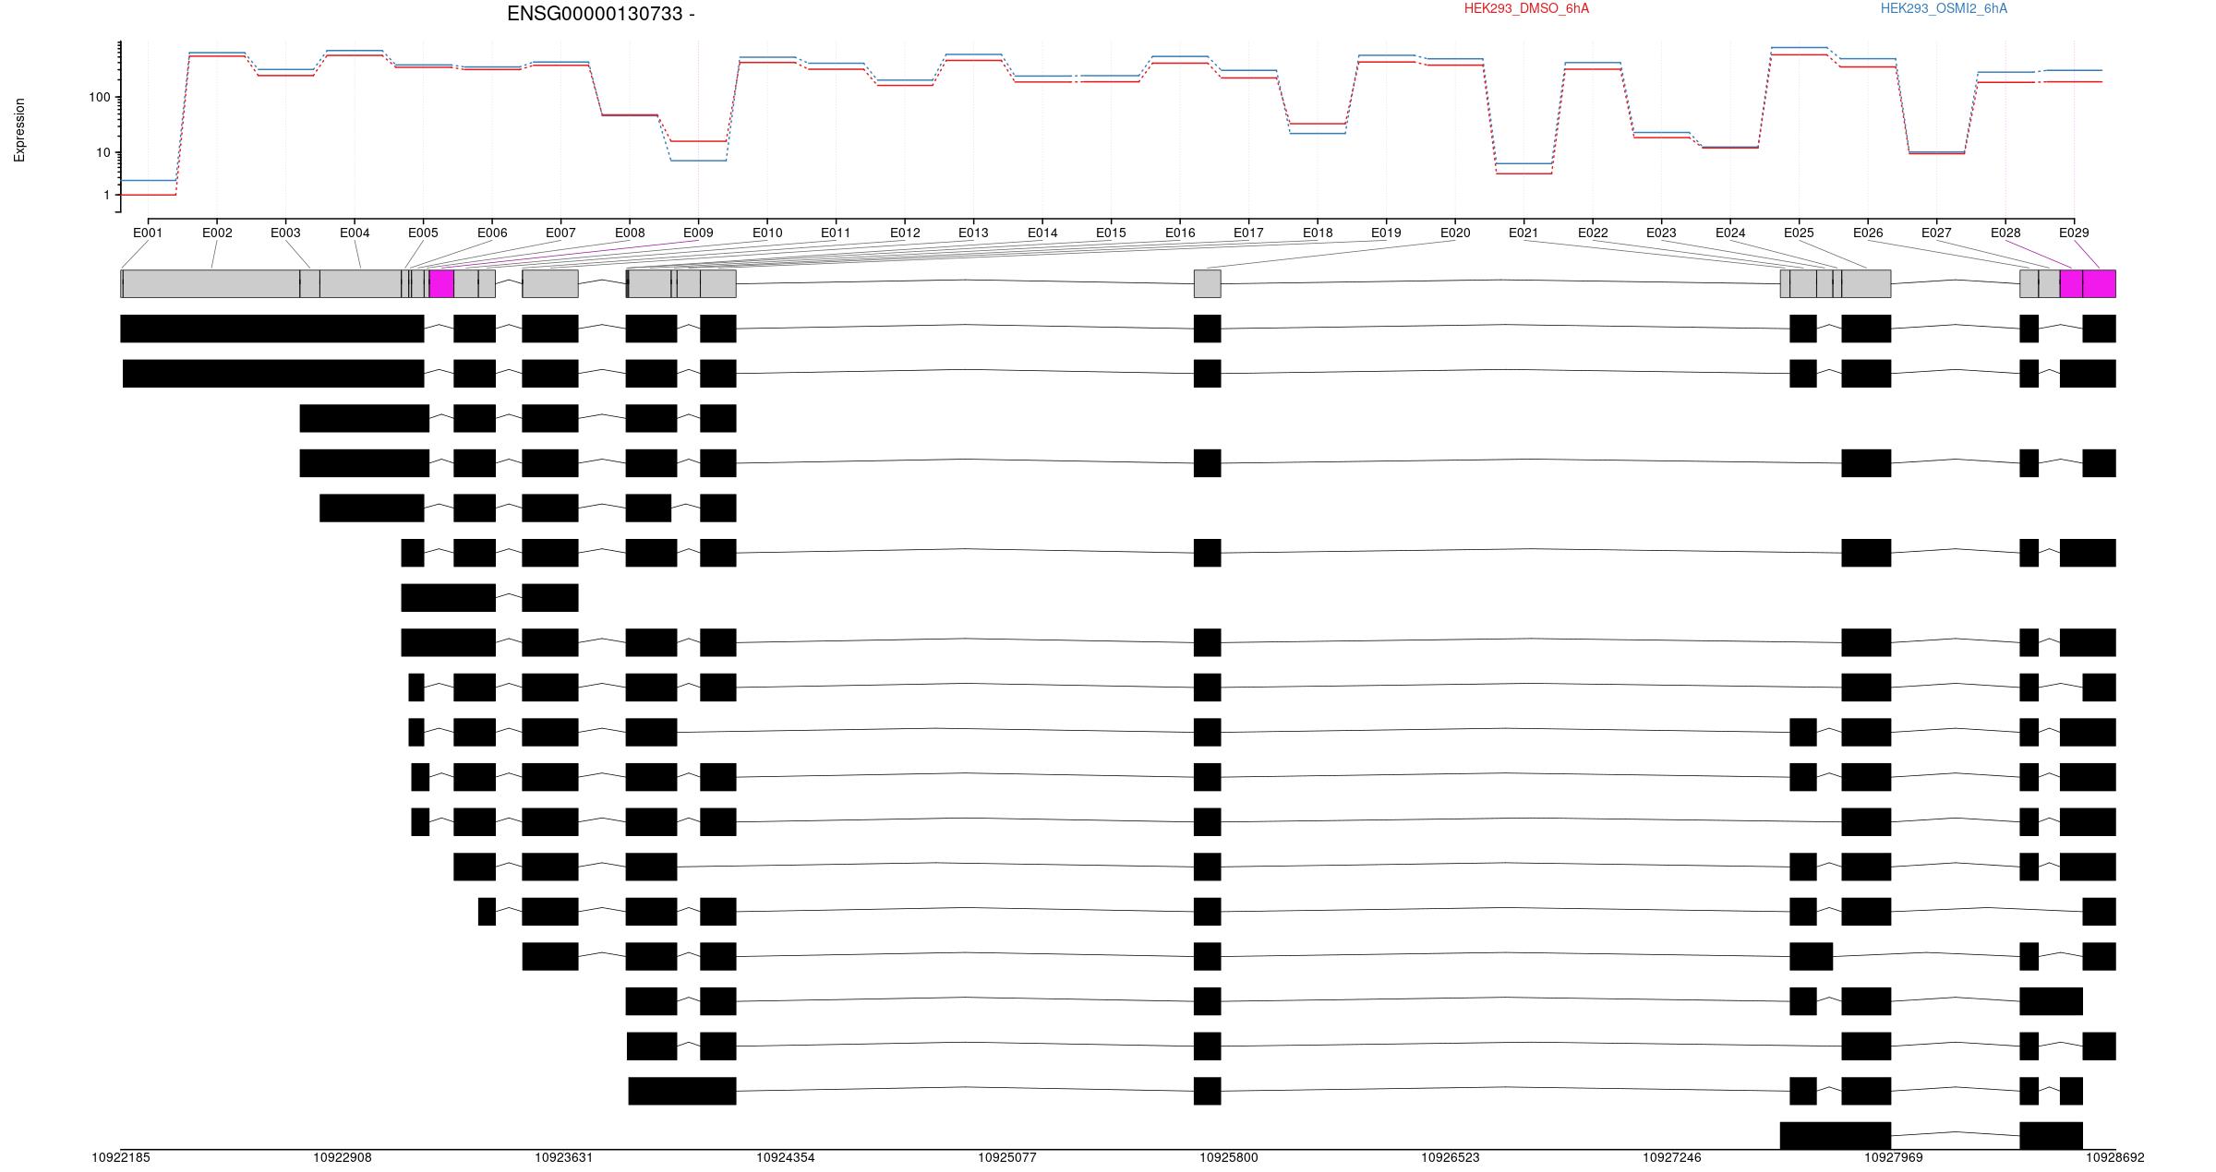
Task: Click exon label E001
Action: point(148,233)
